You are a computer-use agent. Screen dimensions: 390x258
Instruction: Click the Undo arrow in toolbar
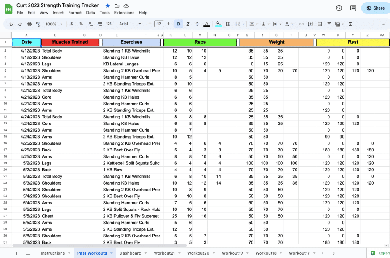(11, 24)
